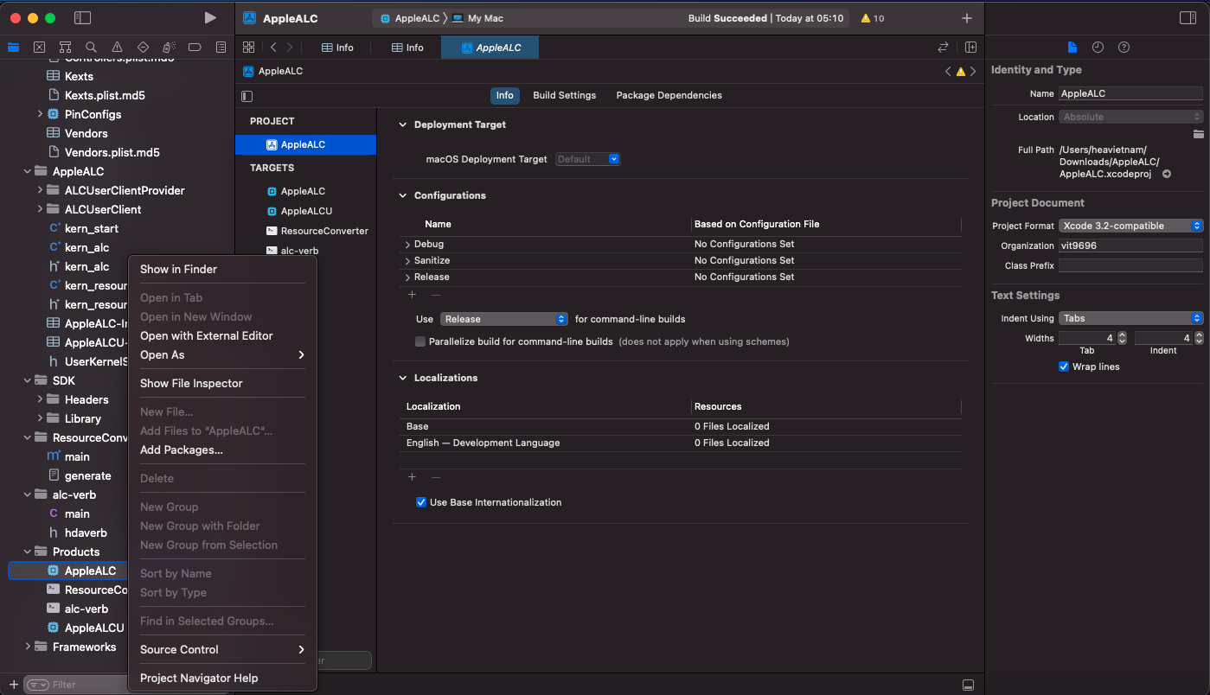Viewport: 1210px width, 695px height.
Task: Click the folder icon below Location
Action: tap(1198, 134)
